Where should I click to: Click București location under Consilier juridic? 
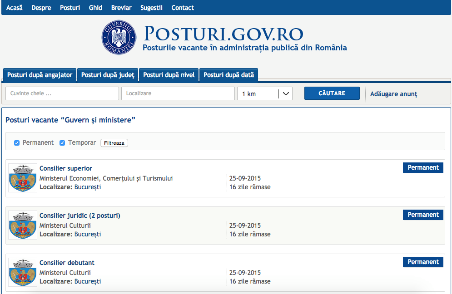click(x=88, y=234)
